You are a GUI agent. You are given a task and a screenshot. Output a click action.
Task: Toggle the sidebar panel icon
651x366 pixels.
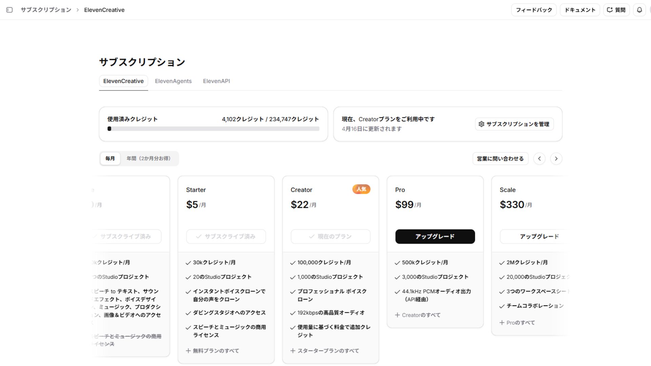click(x=9, y=10)
